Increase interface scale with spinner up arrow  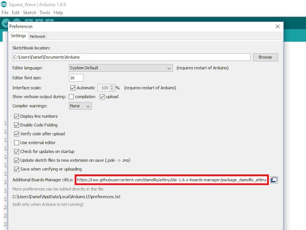pos(112,86)
